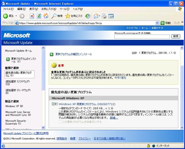
Task: Click the Quick Navi (クイック ナビ) link
Action: tap(132, 28)
